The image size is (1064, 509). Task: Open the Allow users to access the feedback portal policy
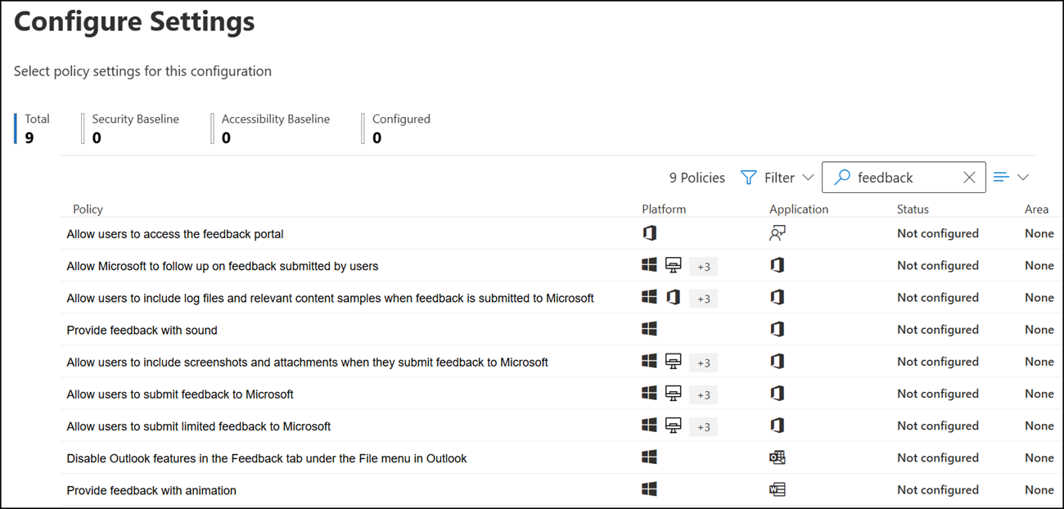coord(174,233)
